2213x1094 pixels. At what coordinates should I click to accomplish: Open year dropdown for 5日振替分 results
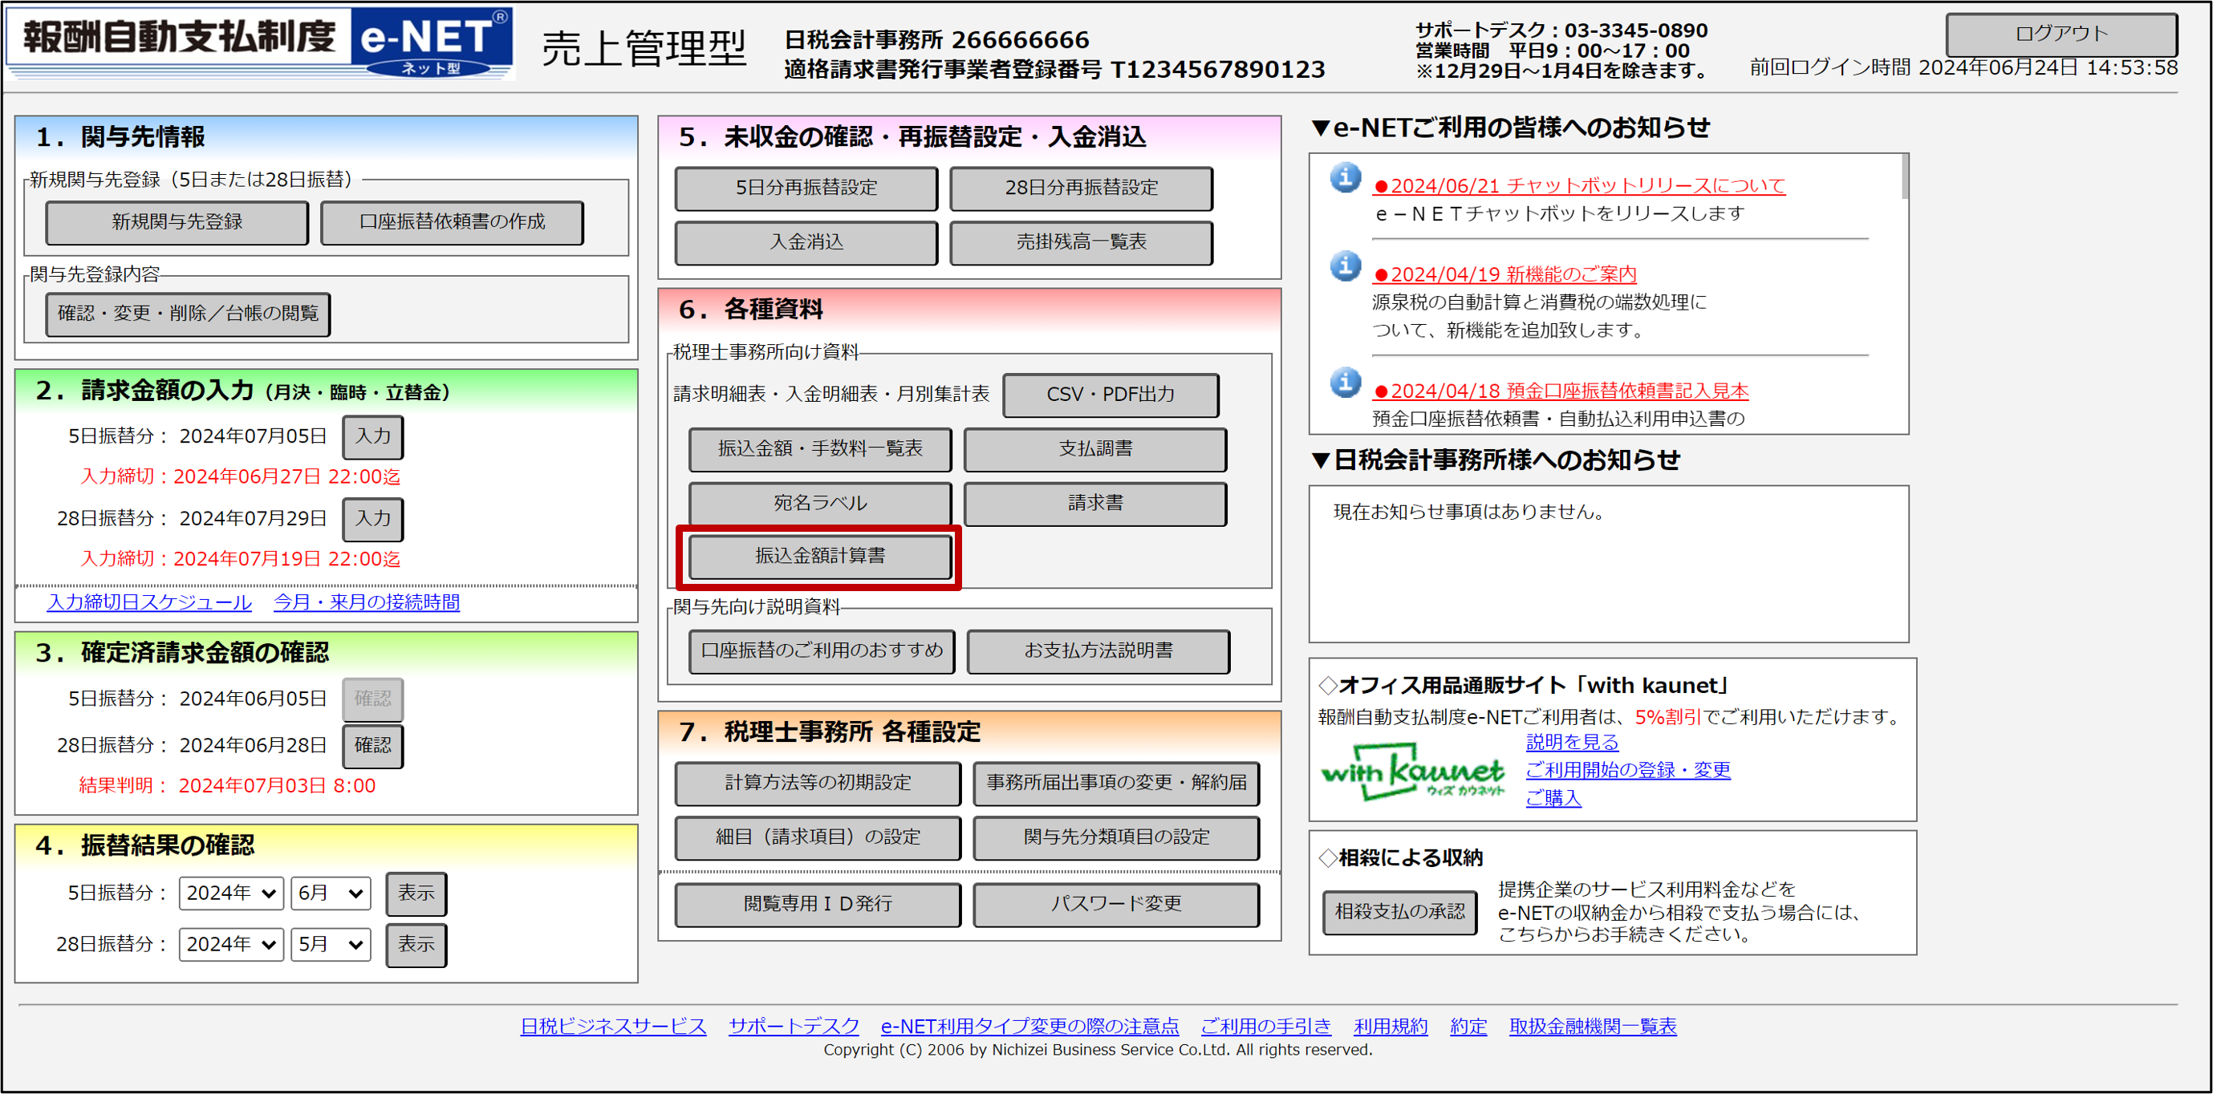click(x=231, y=893)
